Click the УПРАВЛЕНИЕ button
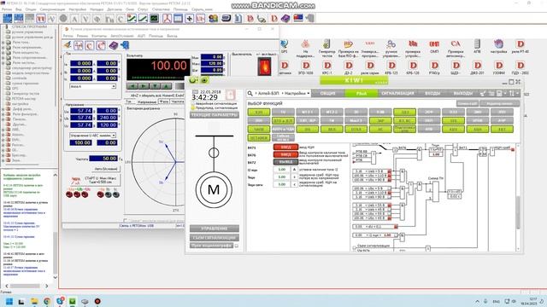 point(215,229)
